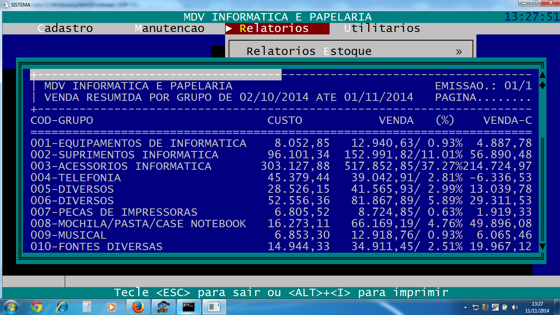Show hidden system tray icons
The width and height of the screenshot is (560, 315).
[x=466, y=307]
